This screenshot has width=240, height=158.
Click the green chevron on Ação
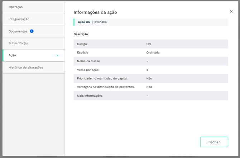pos(57,56)
